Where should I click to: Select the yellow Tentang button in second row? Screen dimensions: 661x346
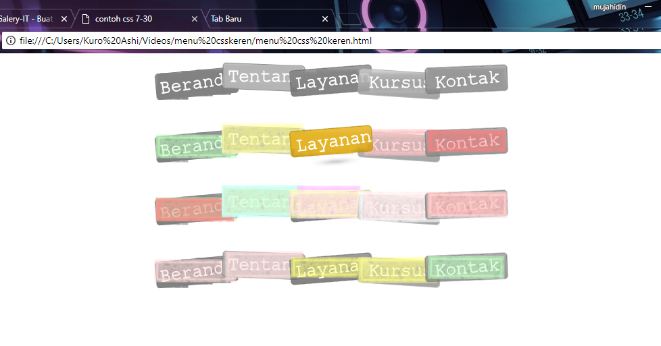(262, 140)
